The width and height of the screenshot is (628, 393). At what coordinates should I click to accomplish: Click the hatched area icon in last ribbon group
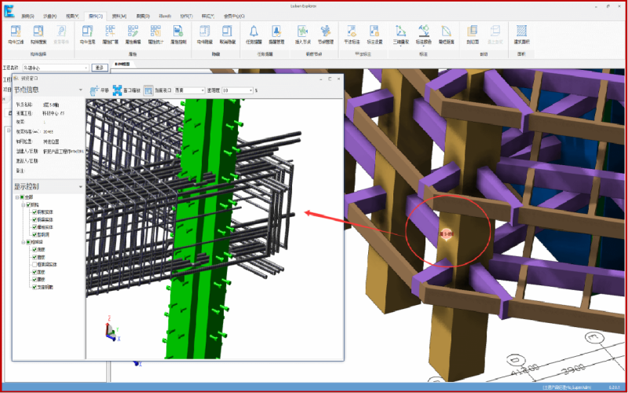[x=521, y=31]
